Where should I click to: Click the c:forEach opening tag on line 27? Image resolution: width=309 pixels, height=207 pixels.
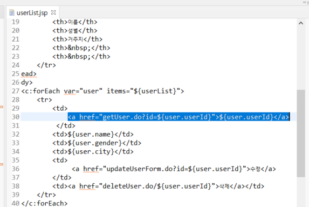click(102, 91)
